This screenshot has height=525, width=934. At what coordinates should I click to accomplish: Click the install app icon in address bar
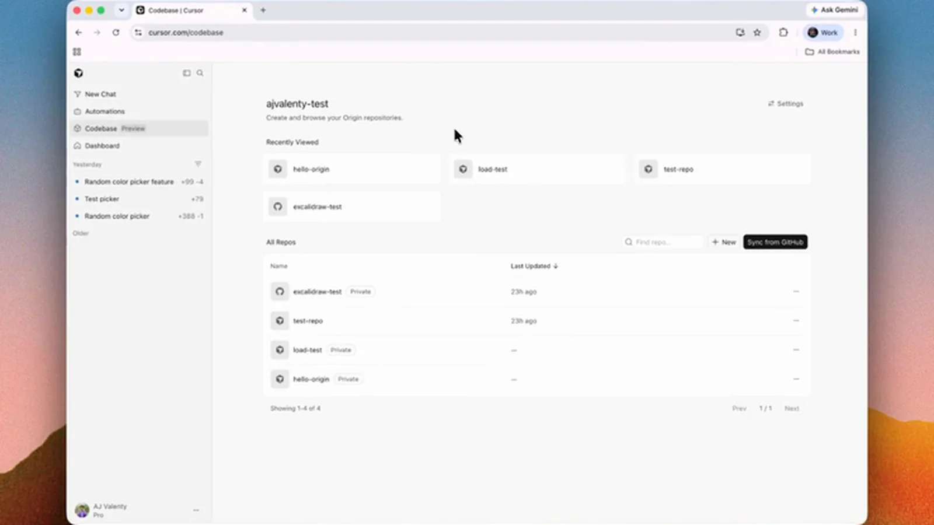(740, 33)
